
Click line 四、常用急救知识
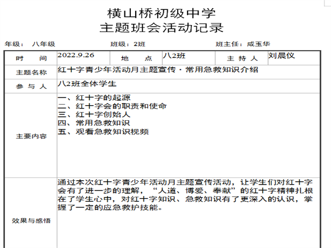(94, 123)
